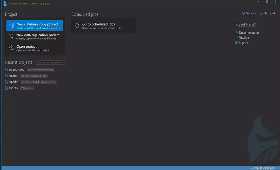Click the Account user icon

261,13
